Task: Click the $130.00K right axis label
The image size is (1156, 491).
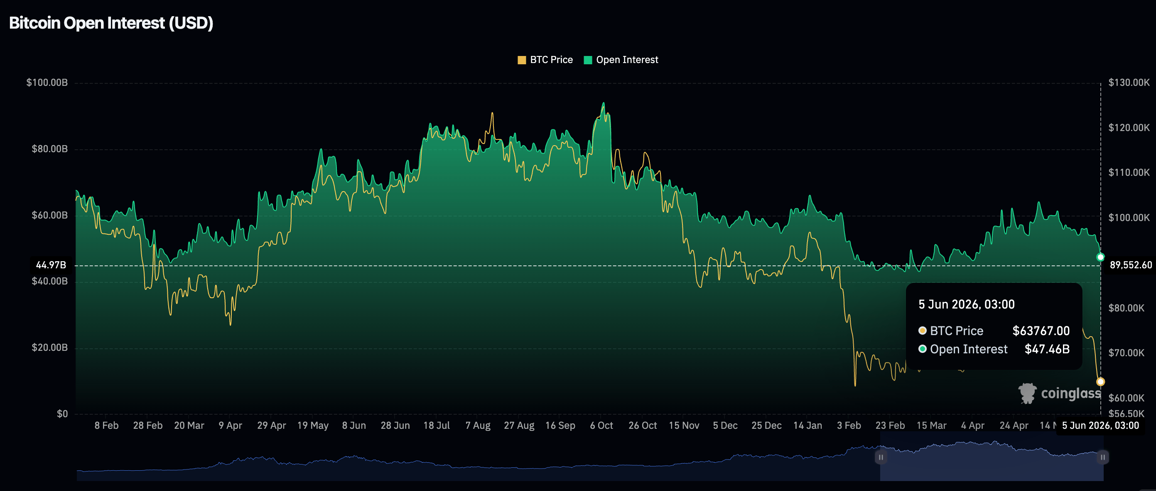Action: point(1129,83)
